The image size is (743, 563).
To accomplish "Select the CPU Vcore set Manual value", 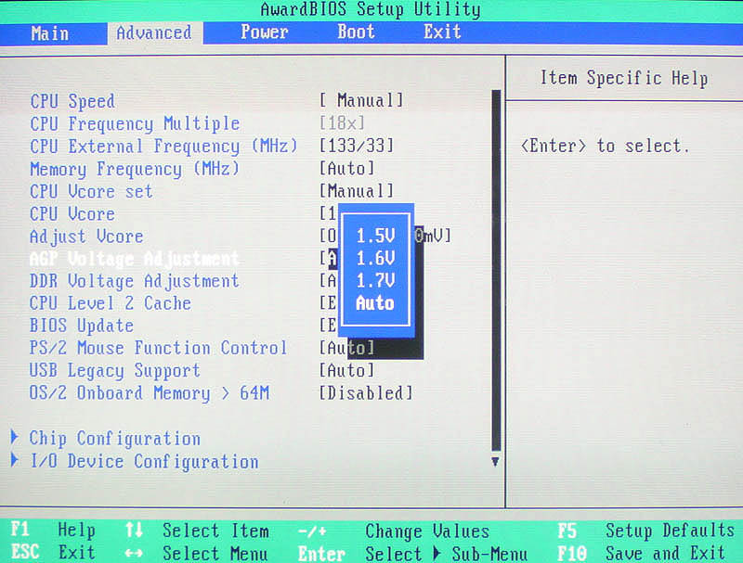I will tap(357, 191).
